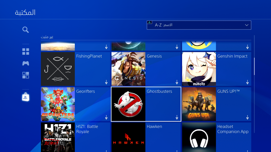
Task: Select the Genshin Impact miHoYo cover
Action: click(x=199, y=69)
